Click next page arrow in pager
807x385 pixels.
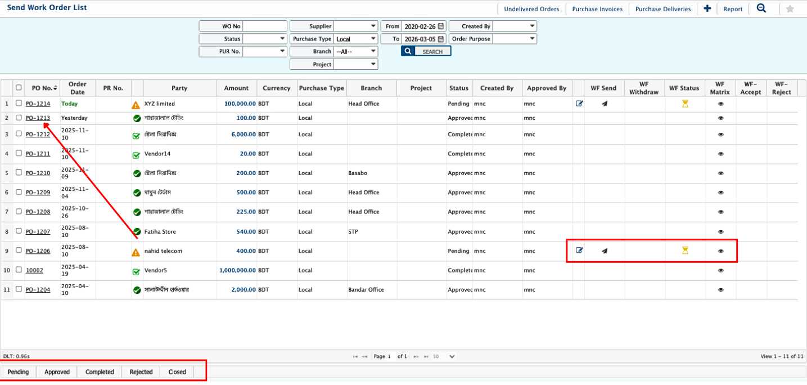[x=416, y=356]
